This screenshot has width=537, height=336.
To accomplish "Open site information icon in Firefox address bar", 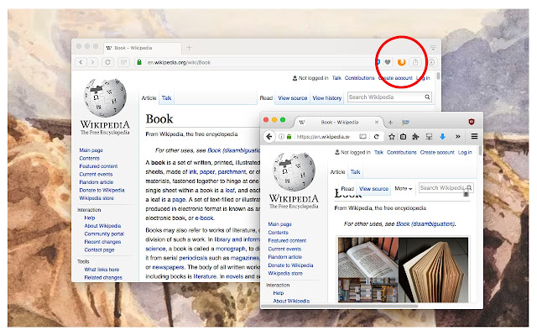I will (x=281, y=136).
